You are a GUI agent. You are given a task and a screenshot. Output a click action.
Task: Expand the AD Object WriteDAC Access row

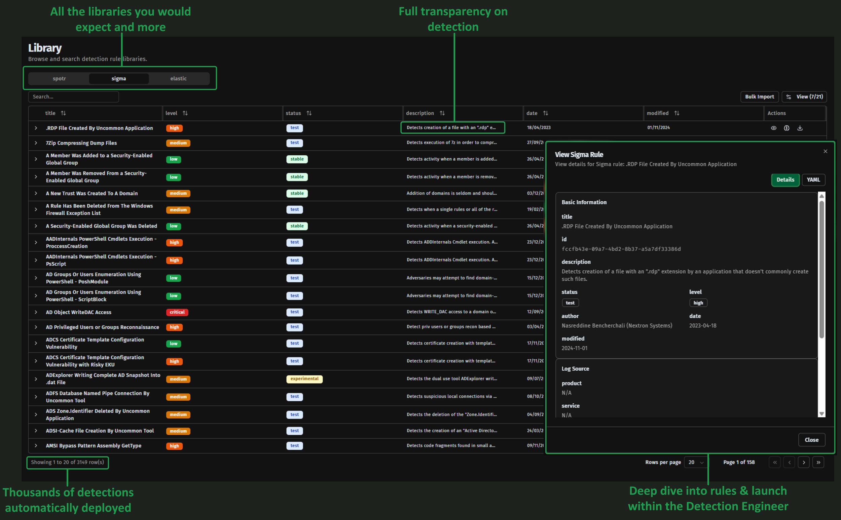click(x=36, y=312)
